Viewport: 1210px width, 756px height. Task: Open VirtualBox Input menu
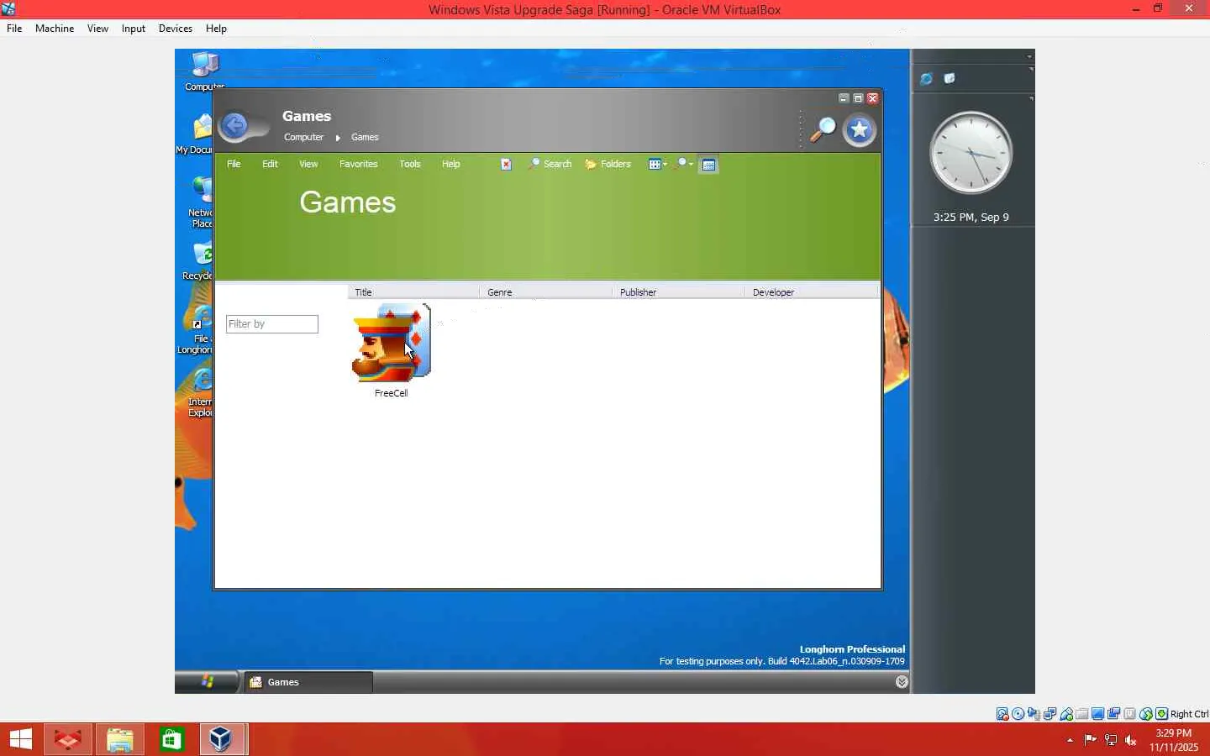coord(134,29)
